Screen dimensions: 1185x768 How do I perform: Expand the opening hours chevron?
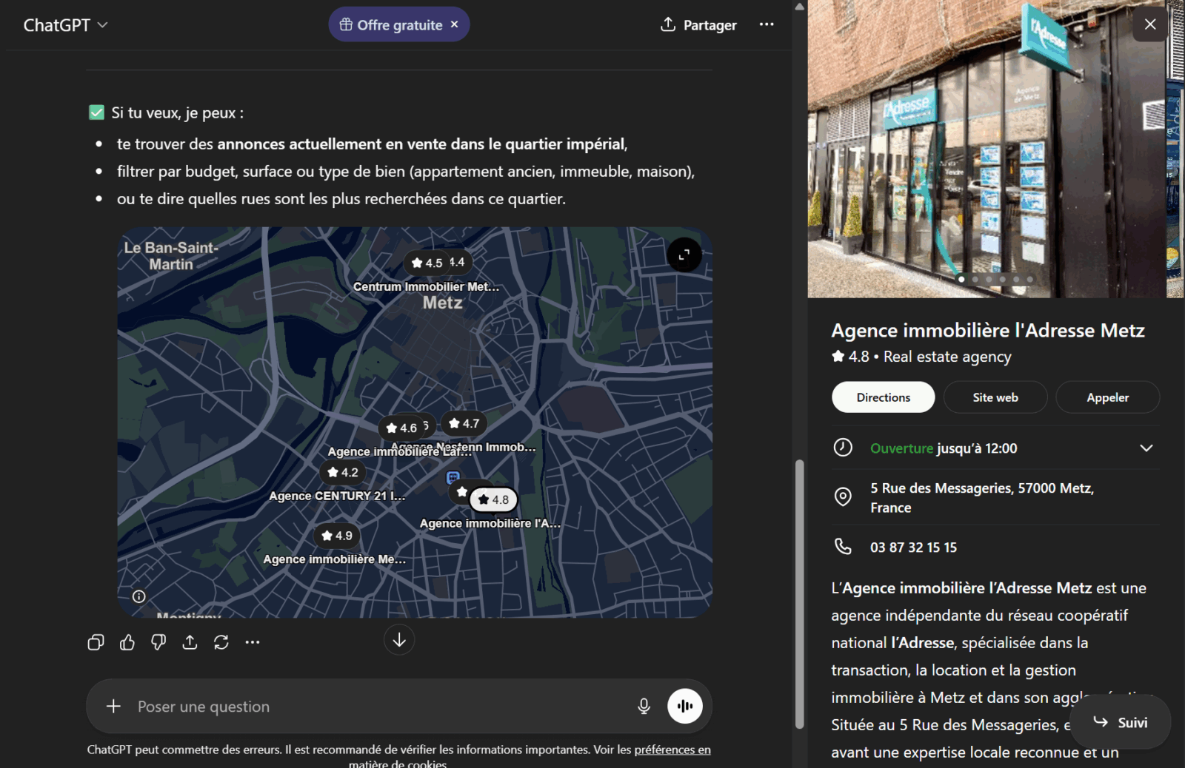1146,448
